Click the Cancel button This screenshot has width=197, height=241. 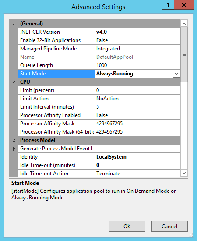tap(169, 226)
